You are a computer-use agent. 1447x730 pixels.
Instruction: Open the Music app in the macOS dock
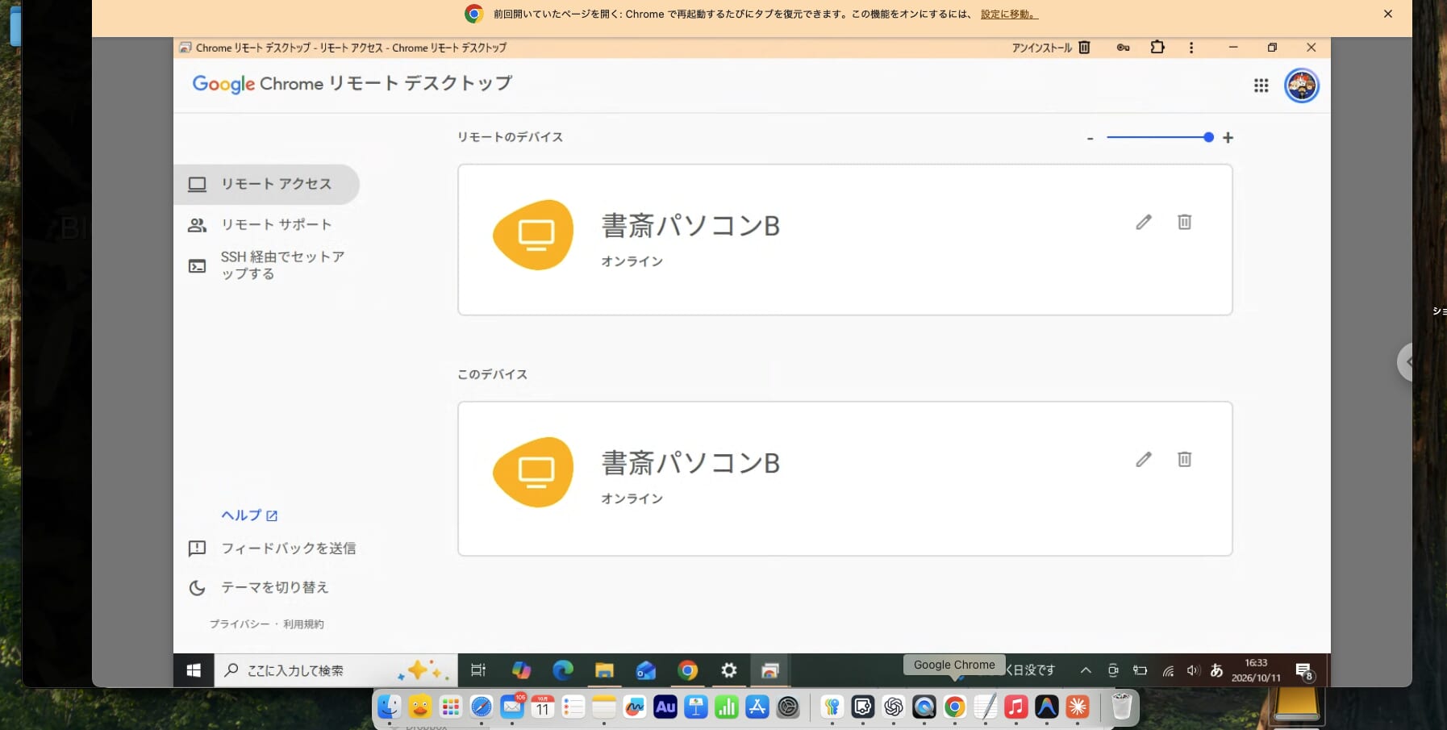point(1015,707)
